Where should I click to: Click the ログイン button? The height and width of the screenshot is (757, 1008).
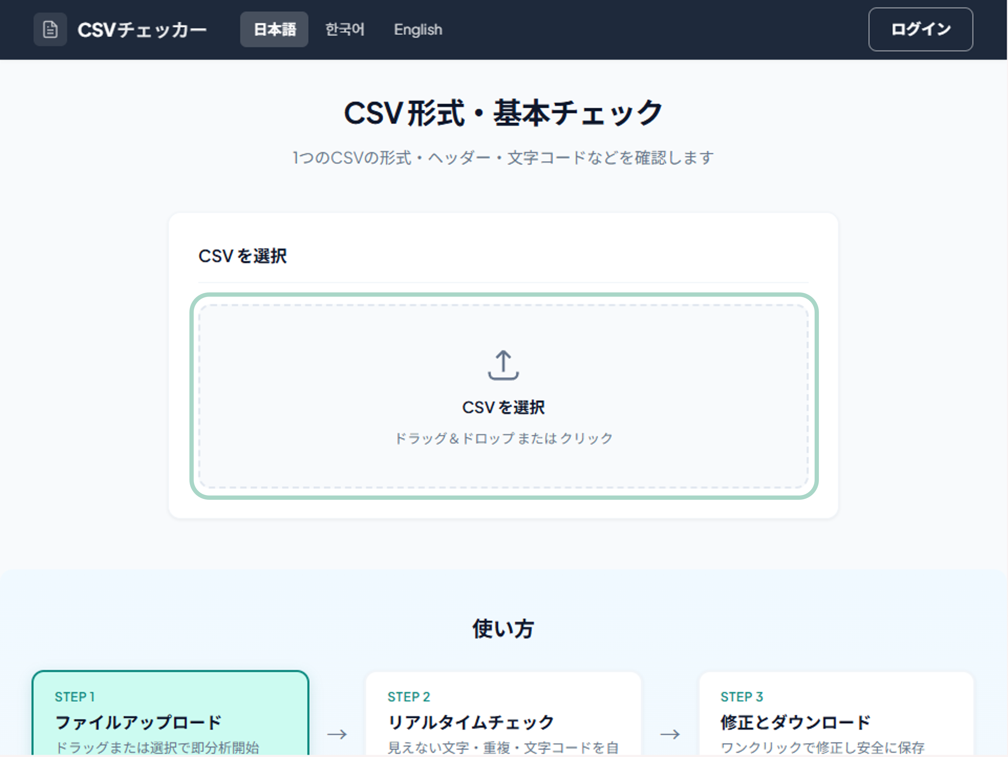[x=920, y=29]
